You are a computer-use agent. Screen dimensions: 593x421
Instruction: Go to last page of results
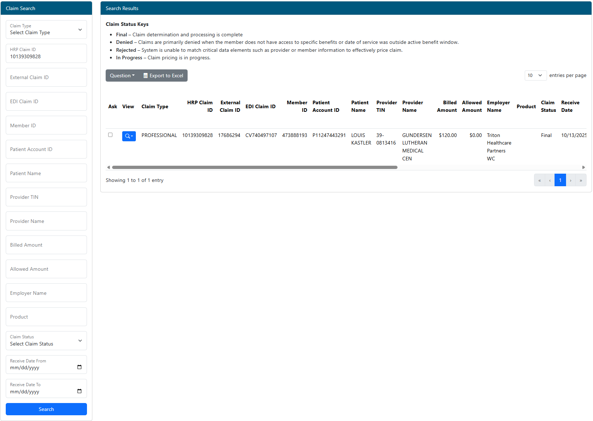(581, 180)
